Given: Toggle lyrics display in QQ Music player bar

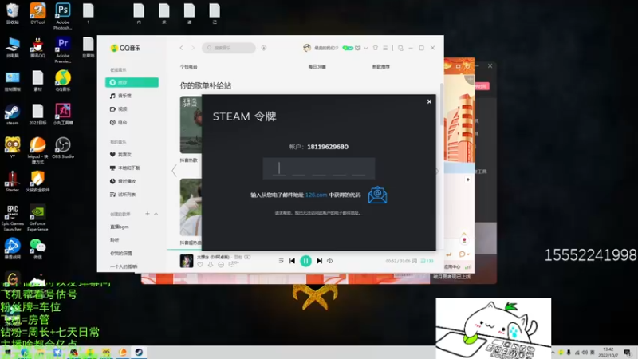Looking at the screenshot, I should (415, 261).
